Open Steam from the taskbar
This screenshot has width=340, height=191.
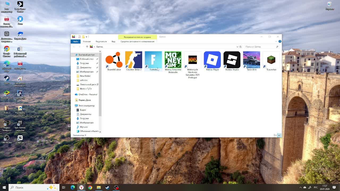pyautogui.click(x=107, y=188)
